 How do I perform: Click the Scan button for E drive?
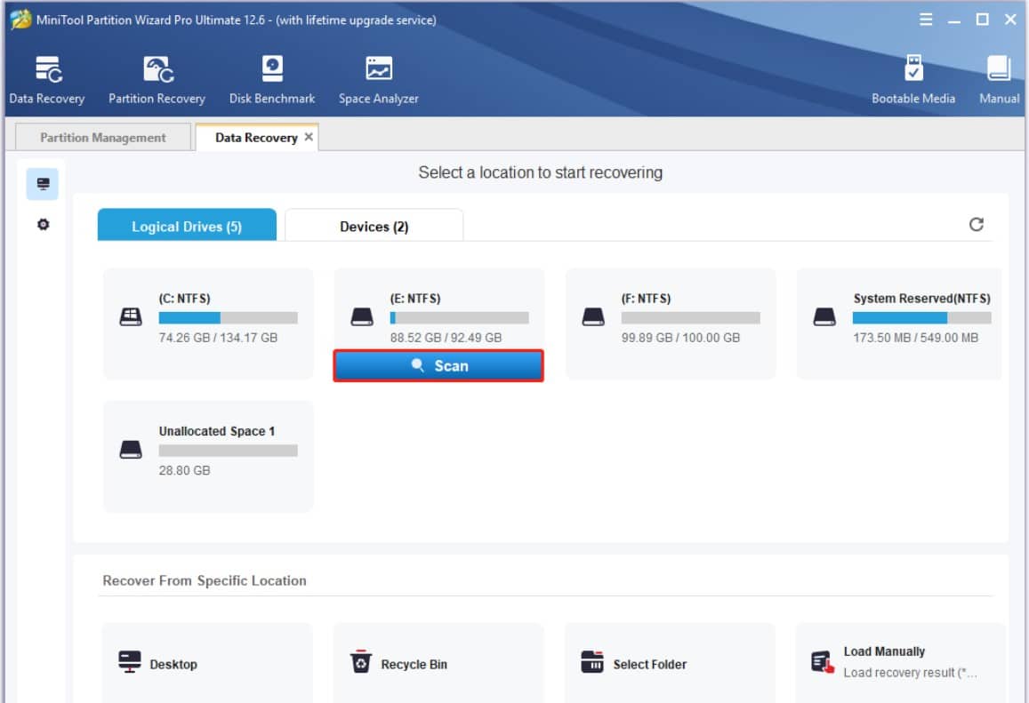(x=438, y=365)
